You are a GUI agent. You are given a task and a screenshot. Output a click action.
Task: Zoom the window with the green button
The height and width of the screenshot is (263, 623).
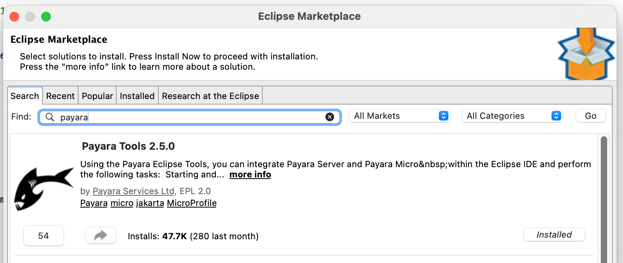46,17
